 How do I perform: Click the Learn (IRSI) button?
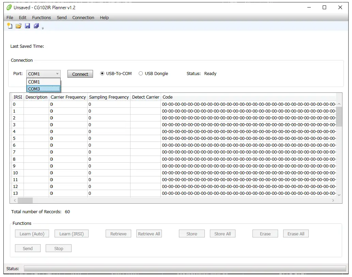pyautogui.click(x=71, y=234)
